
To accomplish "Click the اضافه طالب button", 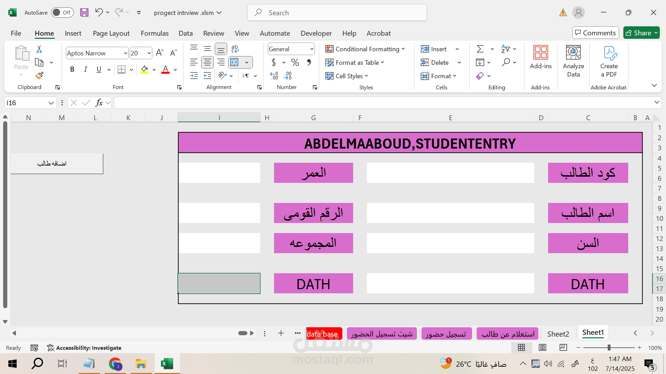I will (57, 164).
